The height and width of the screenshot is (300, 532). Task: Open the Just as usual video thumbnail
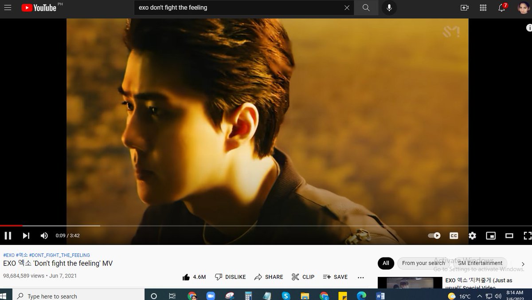(410, 283)
